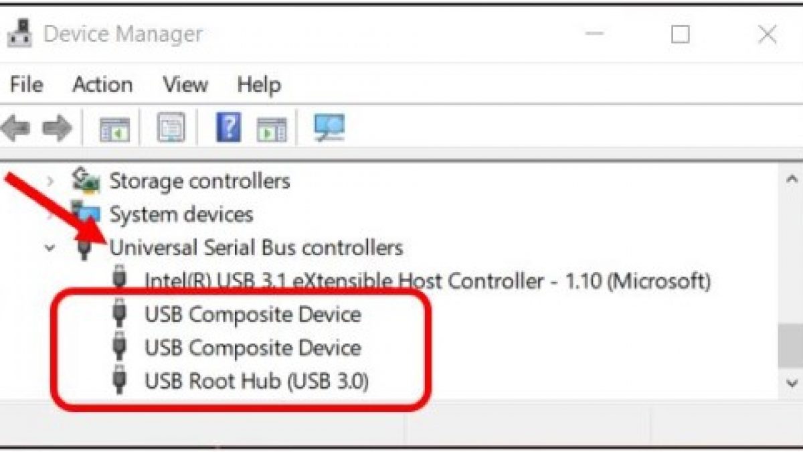
Task: Toggle the Show/Hide Console Tree toolbar icon
Action: (114, 127)
